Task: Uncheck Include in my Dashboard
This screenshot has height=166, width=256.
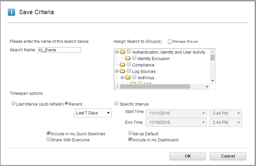Action: pyautogui.click(x=130, y=139)
